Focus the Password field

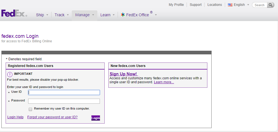coord(64,101)
